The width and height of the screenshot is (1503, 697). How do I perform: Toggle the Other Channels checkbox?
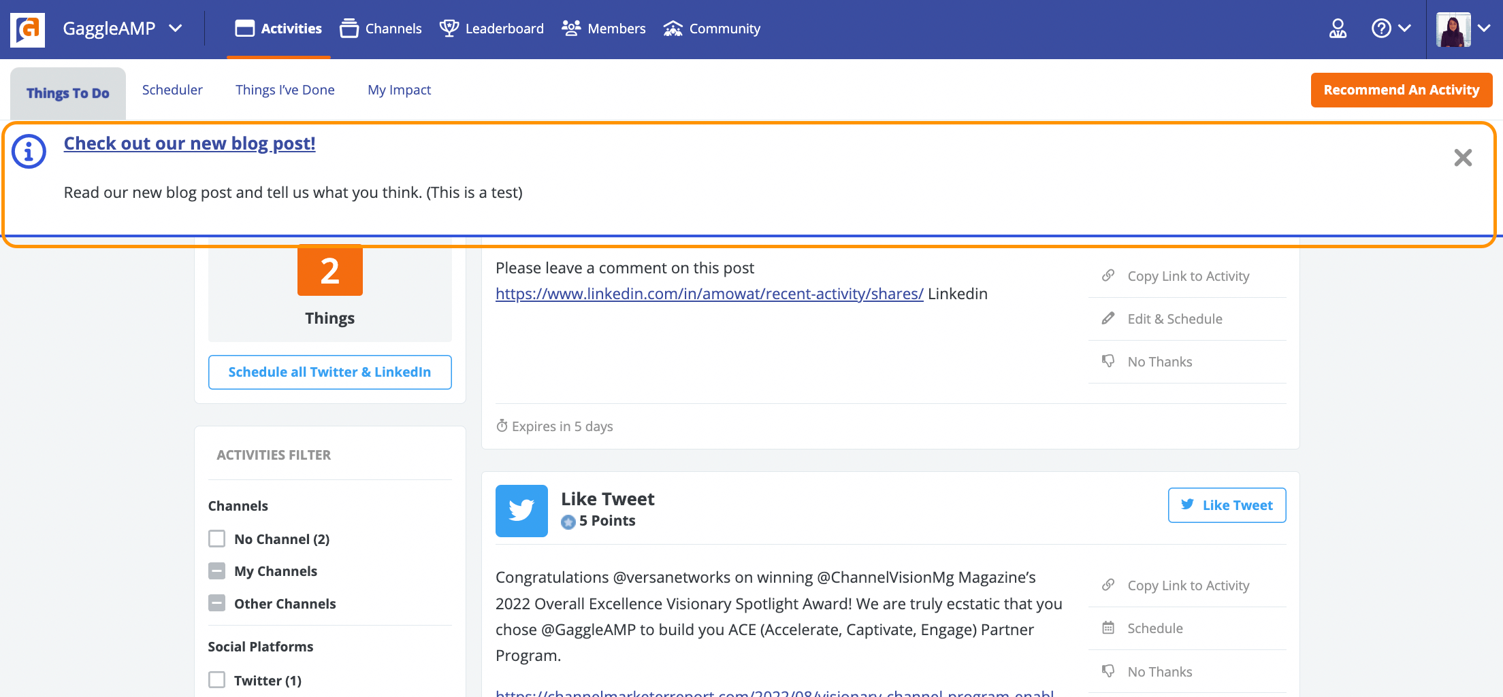coord(216,603)
